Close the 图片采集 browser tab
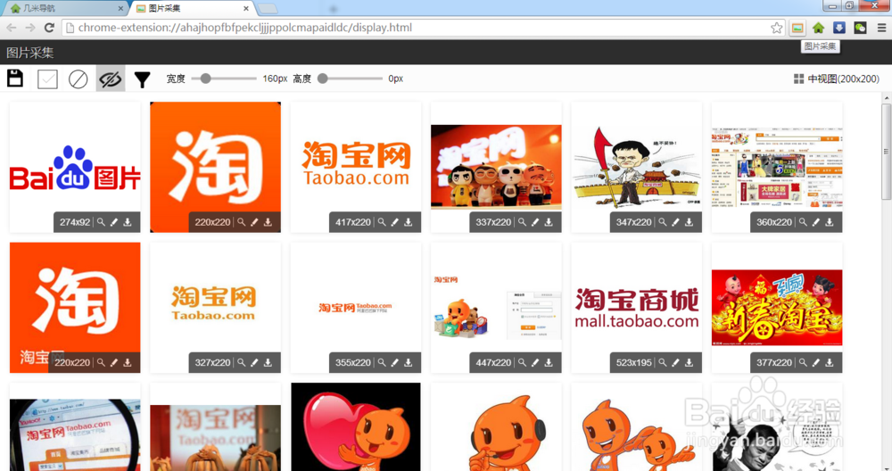Screen dimensions: 892x471 [x=246, y=9]
